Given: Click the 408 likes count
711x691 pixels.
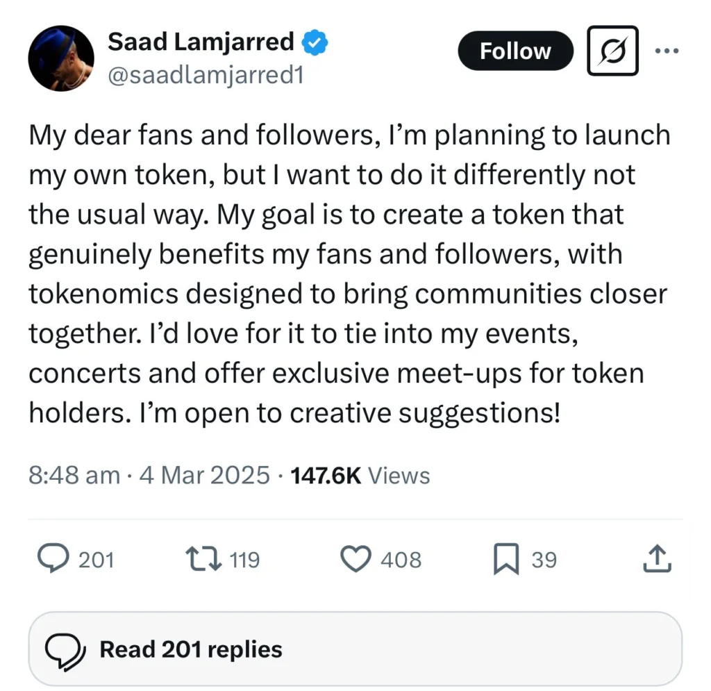Looking at the screenshot, I should click(401, 560).
